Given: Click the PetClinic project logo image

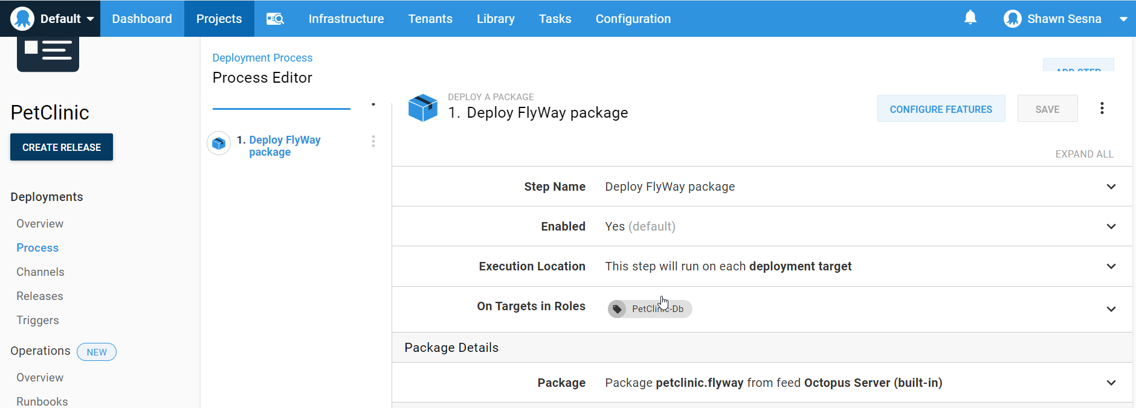Looking at the screenshot, I should coord(48,53).
